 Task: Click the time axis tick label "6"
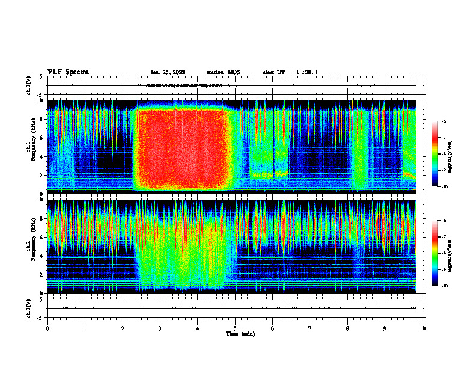[x=273, y=328]
